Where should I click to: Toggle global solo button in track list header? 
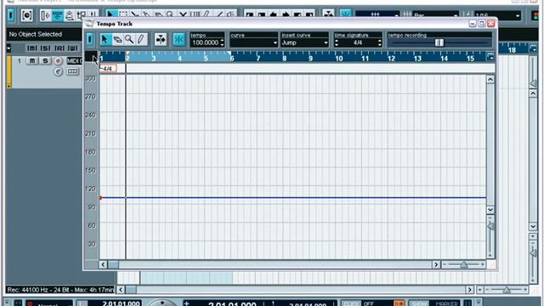pyautogui.click(x=45, y=48)
